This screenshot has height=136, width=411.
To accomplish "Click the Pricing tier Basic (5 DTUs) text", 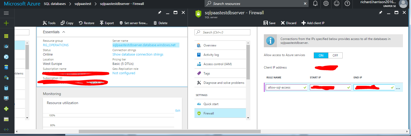I will coord(123,64).
